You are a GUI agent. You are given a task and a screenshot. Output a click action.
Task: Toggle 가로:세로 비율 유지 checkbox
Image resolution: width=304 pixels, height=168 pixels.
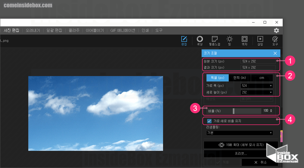(209, 121)
